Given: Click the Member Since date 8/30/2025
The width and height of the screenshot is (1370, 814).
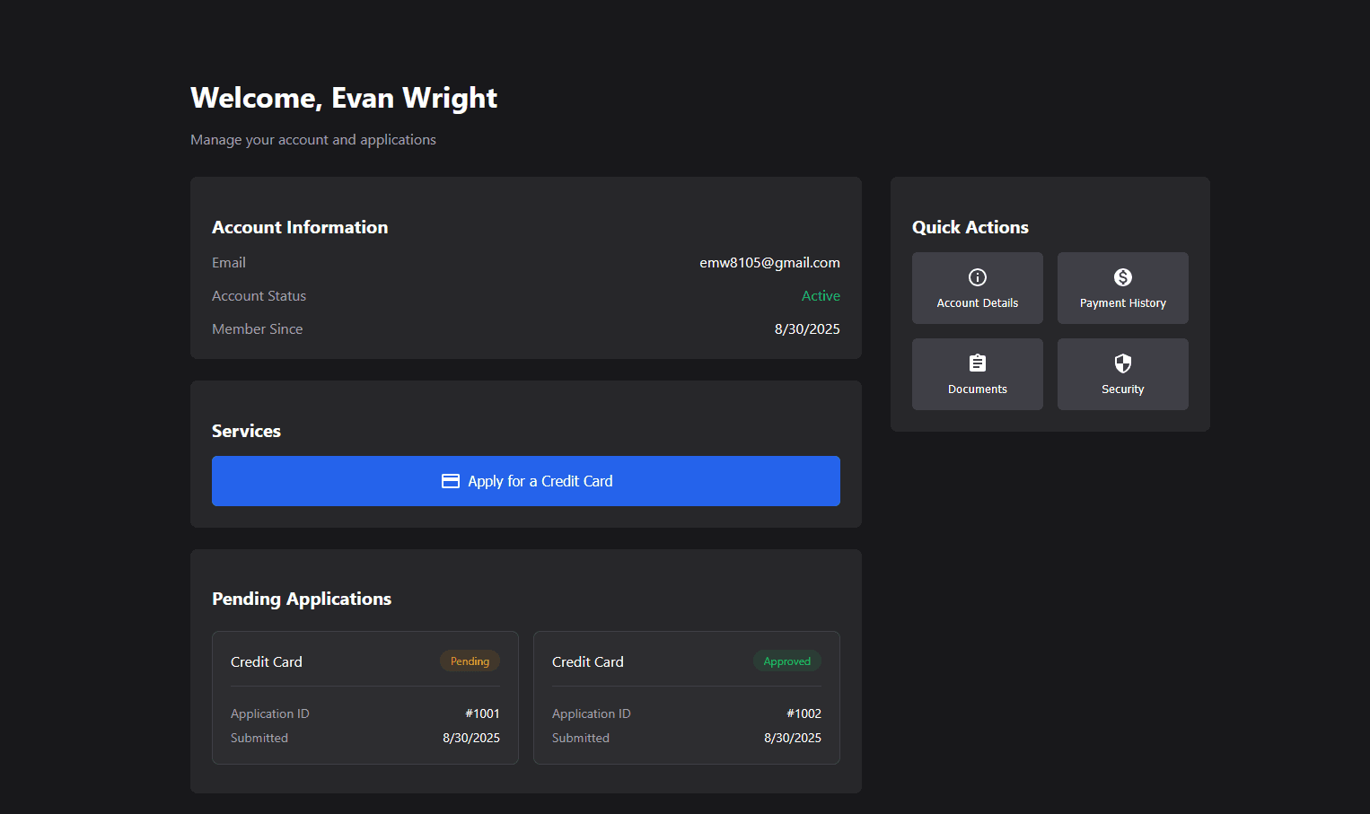Looking at the screenshot, I should click(x=807, y=329).
